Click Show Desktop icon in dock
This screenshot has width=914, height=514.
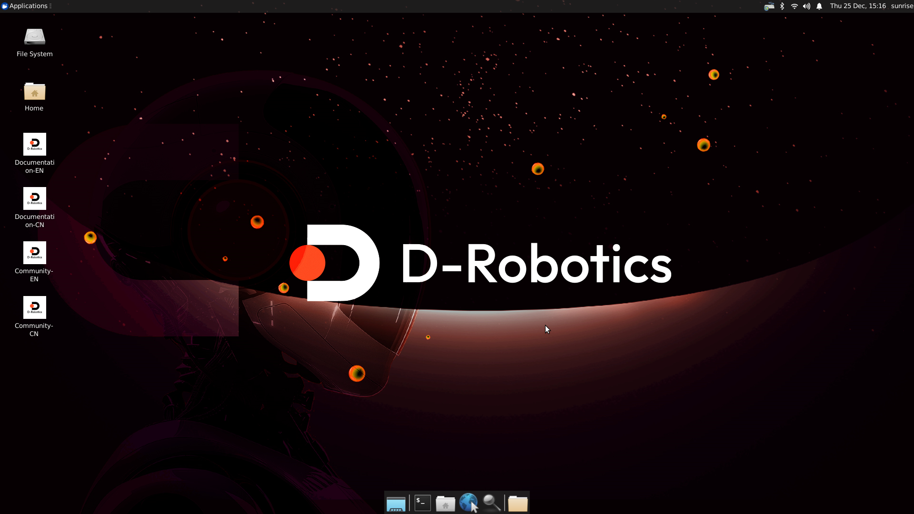[x=396, y=503]
